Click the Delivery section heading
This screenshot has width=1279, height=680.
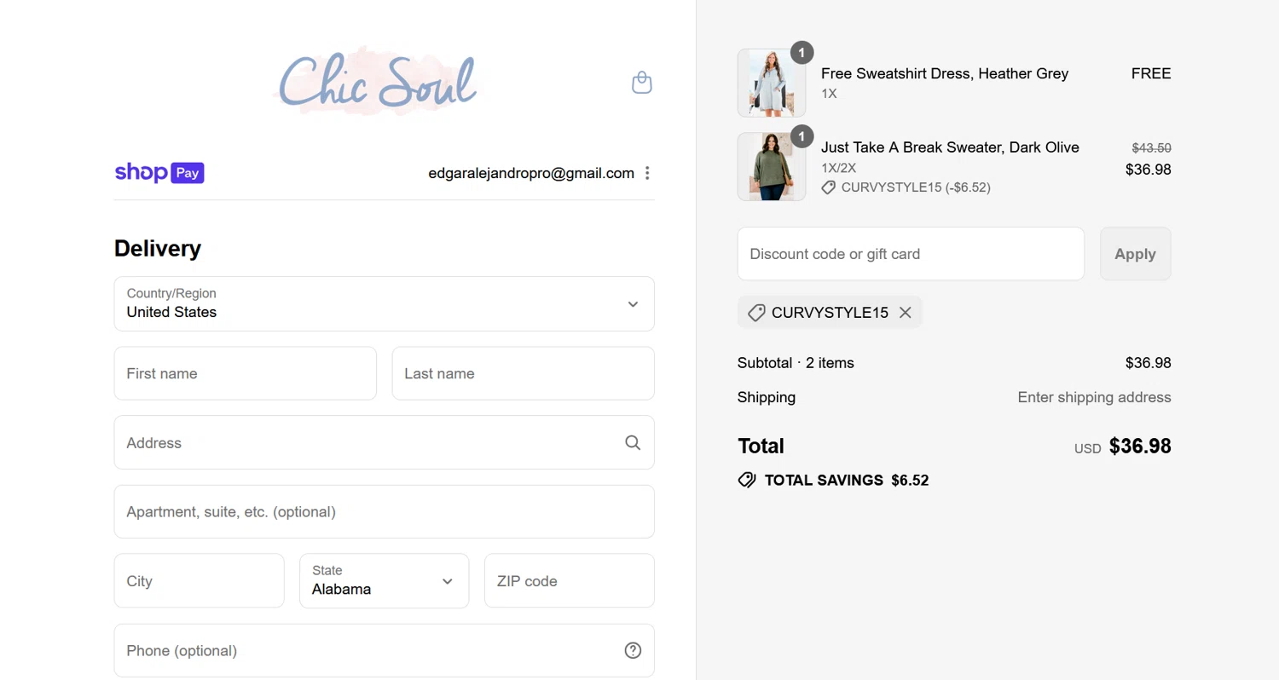click(158, 249)
